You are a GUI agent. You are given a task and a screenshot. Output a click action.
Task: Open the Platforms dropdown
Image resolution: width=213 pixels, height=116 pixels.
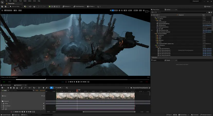(x=67, y=6)
